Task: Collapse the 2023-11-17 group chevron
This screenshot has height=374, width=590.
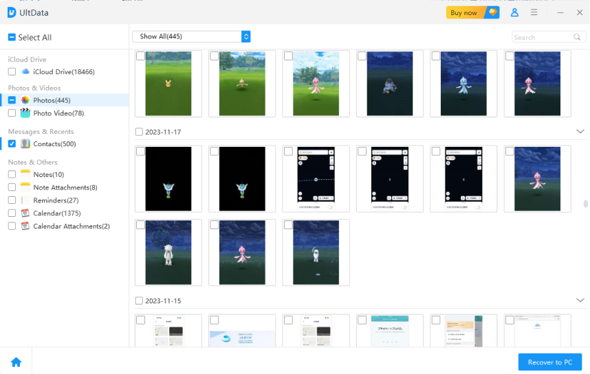Action: click(580, 132)
